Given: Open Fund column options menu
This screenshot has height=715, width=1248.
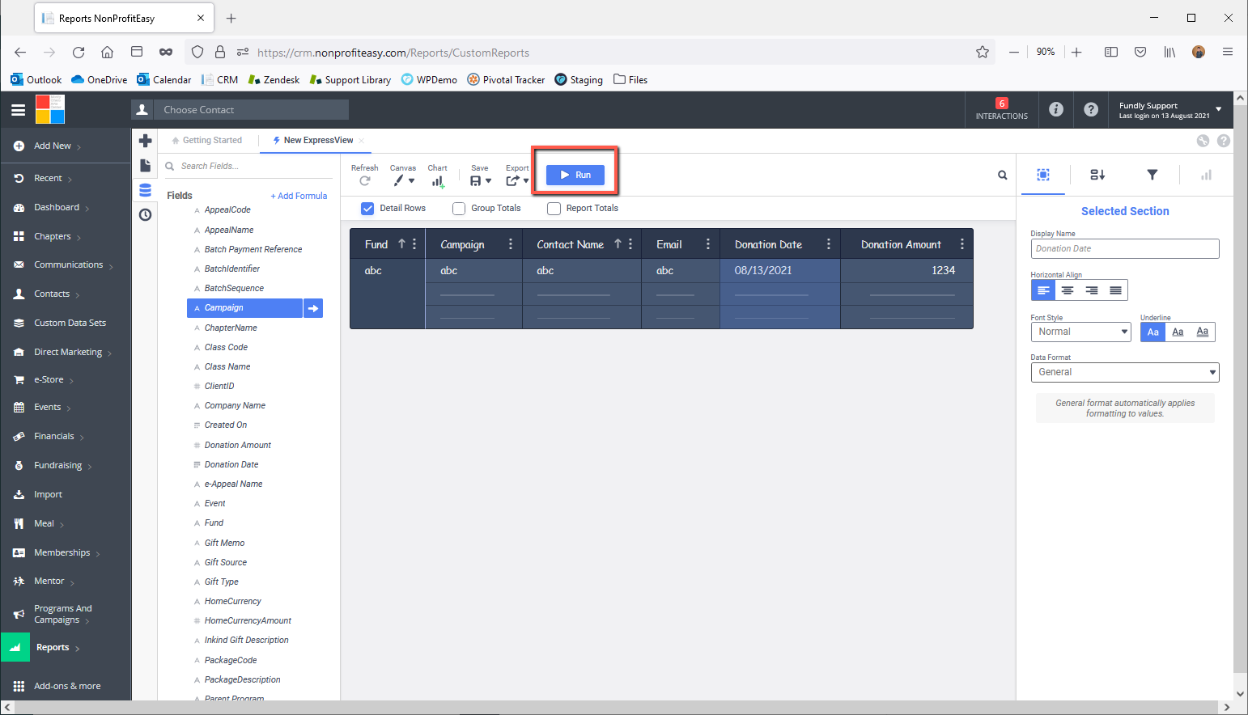Looking at the screenshot, I should (414, 244).
